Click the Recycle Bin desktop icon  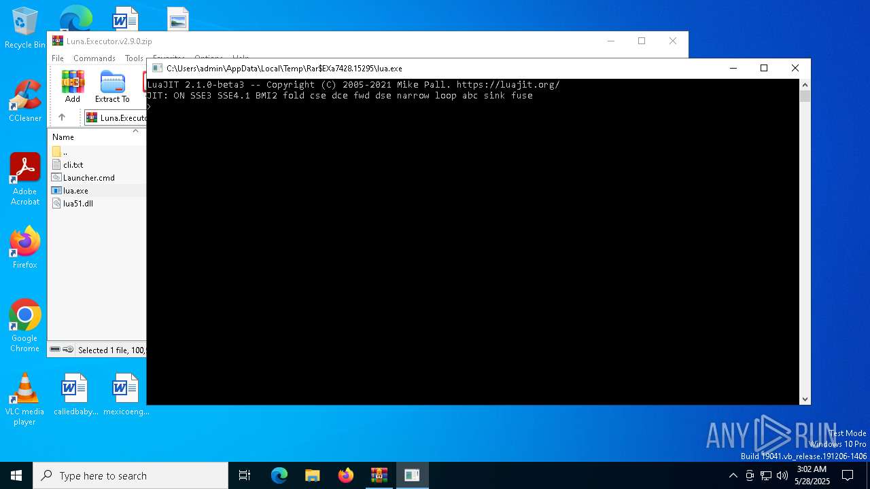[x=24, y=28]
